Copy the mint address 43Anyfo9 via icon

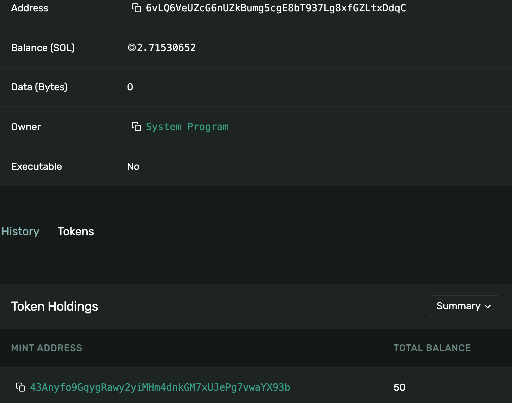(x=20, y=387)
